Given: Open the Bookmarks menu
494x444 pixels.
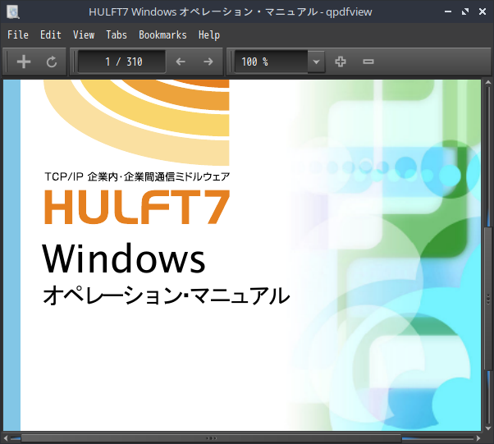Looking at the screenshot, I should click(162, 34).
